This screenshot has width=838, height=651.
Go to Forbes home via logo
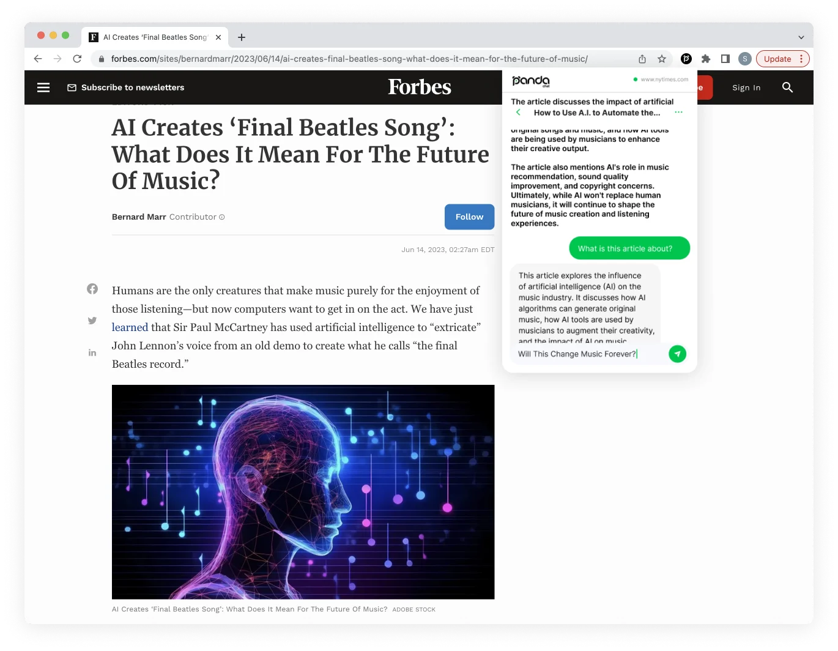coord(420,87)
